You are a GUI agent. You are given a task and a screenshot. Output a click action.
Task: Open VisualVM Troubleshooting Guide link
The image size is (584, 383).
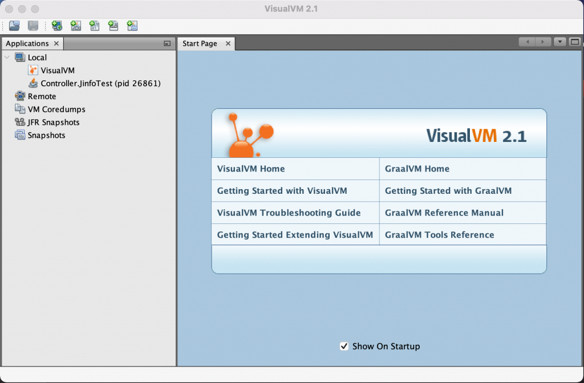289,213
